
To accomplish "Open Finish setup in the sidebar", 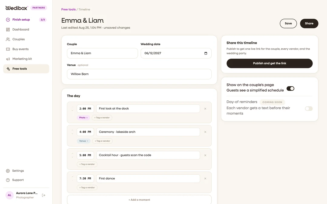I will pos(26,20).
